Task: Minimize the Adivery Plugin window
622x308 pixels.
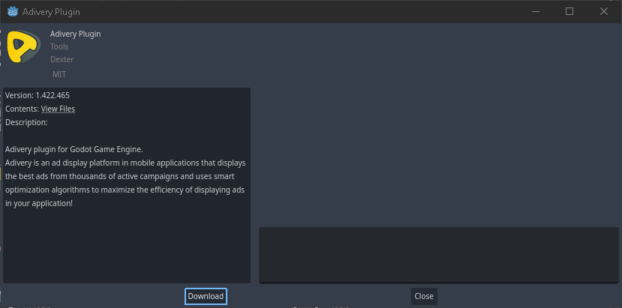Action: [536, 11]
